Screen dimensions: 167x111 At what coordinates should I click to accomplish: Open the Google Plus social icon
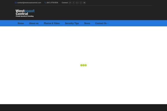tap(77, 3)
